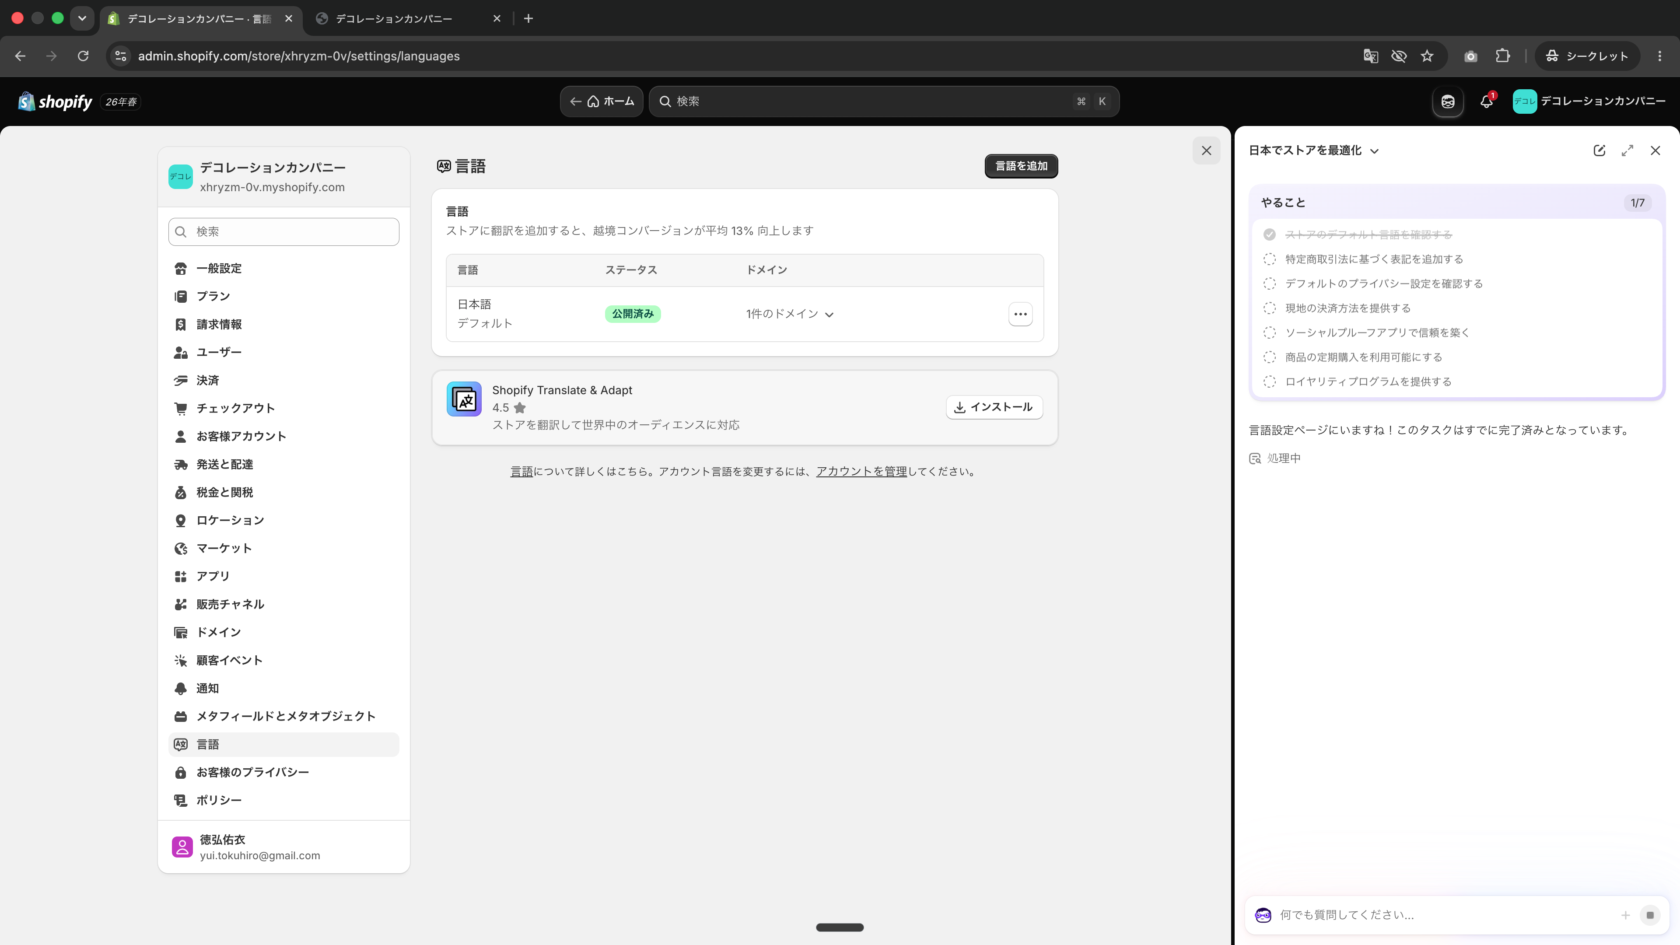Open the 徳弘佑衣 user account entry
Screen dimensions: 1680x945
283,847
